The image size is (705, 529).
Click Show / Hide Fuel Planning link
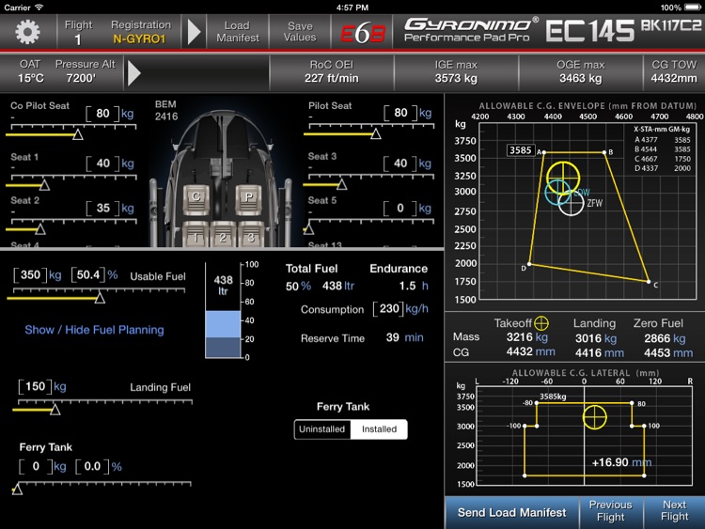(94, 330)
